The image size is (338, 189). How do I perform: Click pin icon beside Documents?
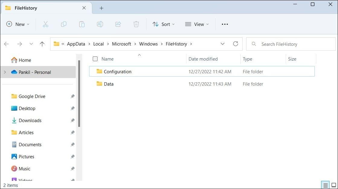pyautogui.click(x=72, y=144)
